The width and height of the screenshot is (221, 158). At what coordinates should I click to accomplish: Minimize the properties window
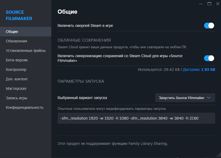(201, 4)
